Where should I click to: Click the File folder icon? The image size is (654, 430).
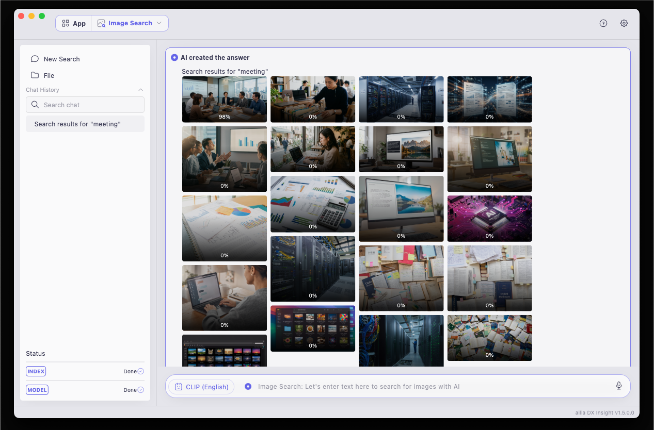(35, 75)
